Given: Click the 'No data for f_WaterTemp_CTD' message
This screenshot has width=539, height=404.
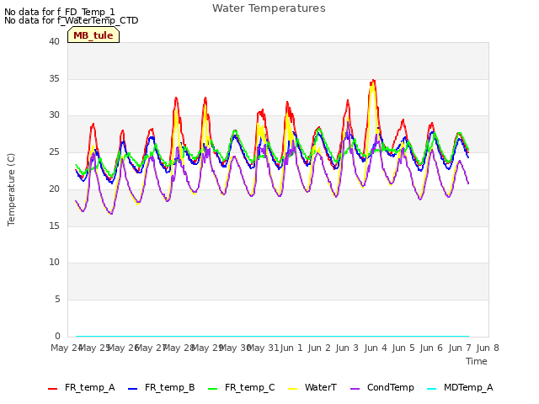Looking at the screenshot, I should (x=71, y=20).
